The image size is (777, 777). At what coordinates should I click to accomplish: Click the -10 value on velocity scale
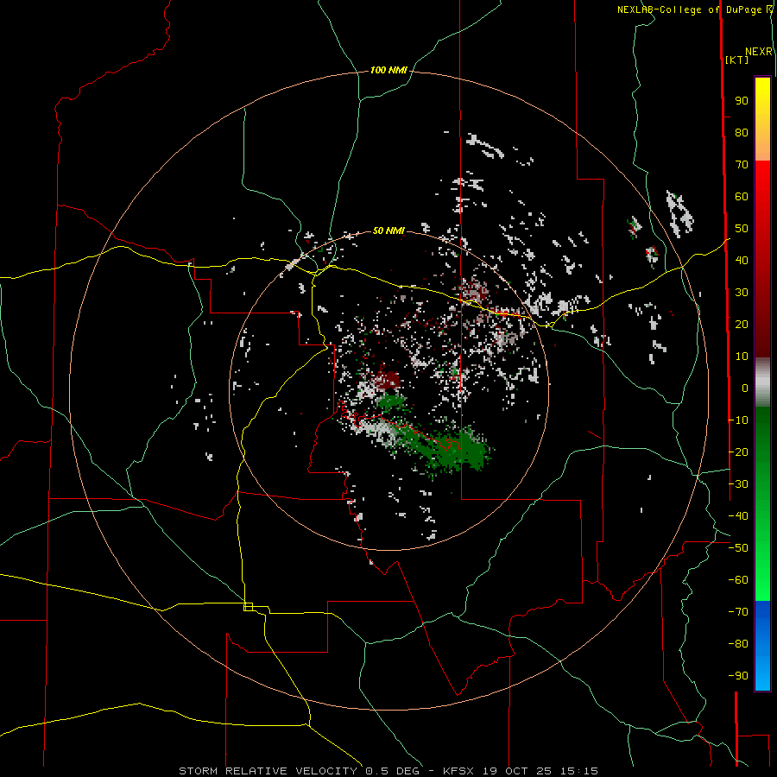[x=738, y=420]
